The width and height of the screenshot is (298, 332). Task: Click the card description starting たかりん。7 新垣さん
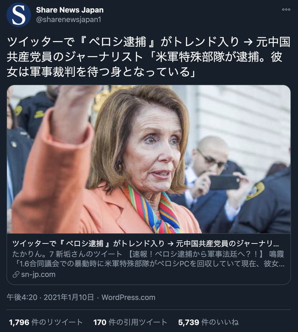148,254
